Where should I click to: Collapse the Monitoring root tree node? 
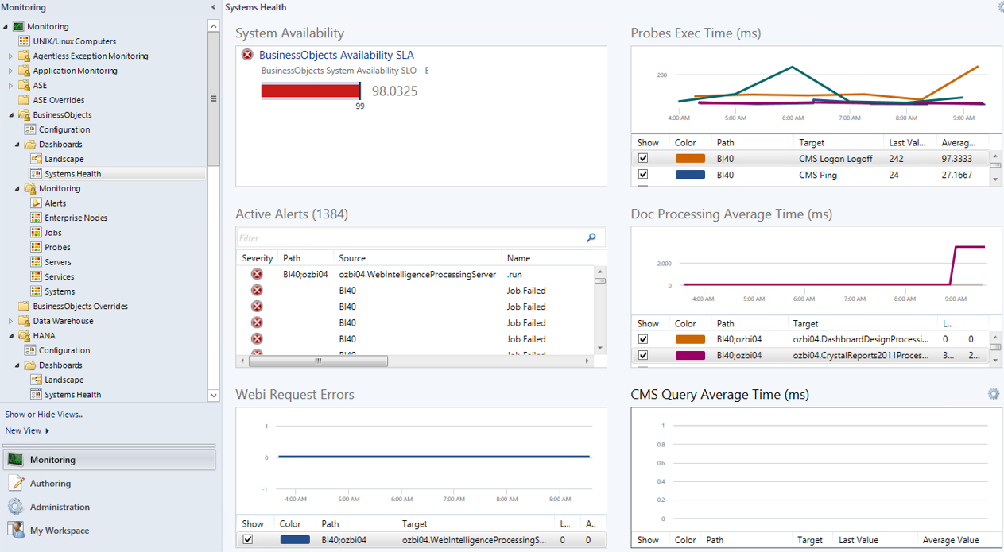(x=6, y=27)
